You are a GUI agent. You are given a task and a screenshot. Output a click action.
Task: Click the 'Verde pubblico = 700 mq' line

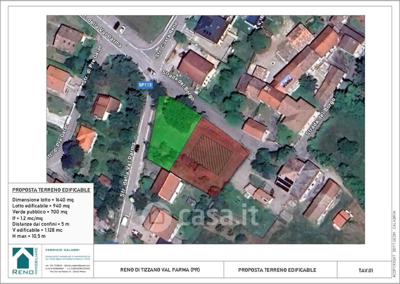point(42,212)
